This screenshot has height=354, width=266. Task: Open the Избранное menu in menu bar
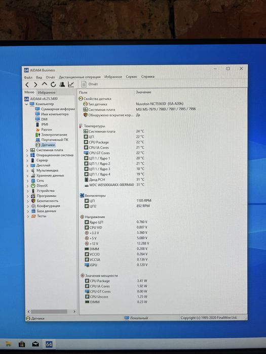click(113, 77)
